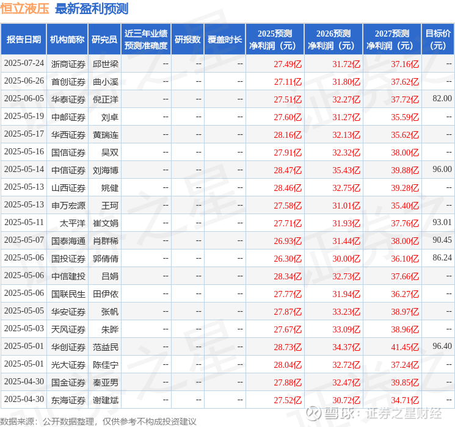This screenshot has width=455, height=427.
Task: Click analyst 曲小溪
Action: [106, 82]
